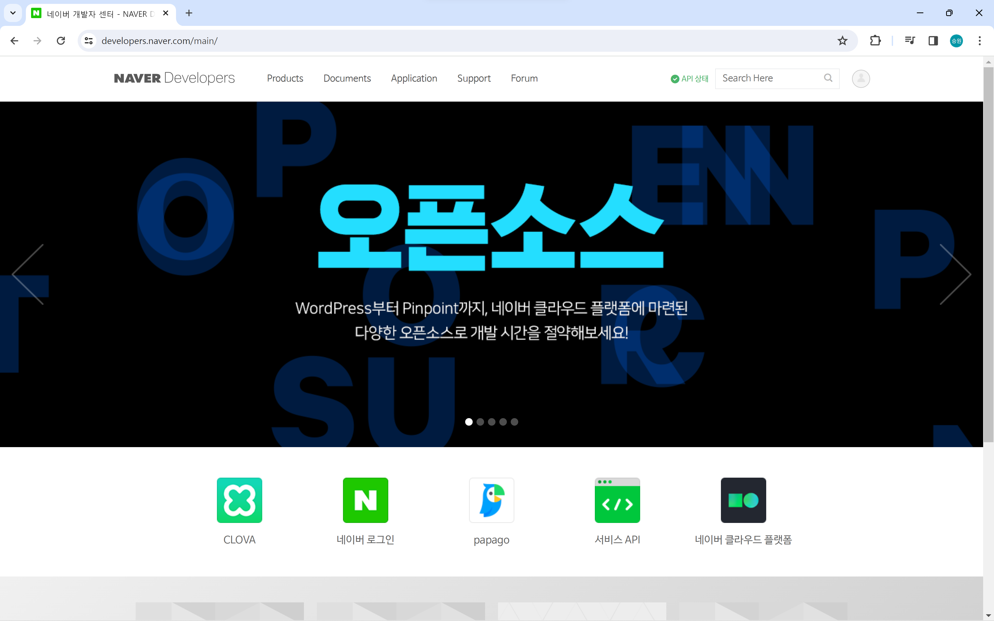994x621 pixels.
Task: Click the search magnifier icon
Action: tap(828, 78)
